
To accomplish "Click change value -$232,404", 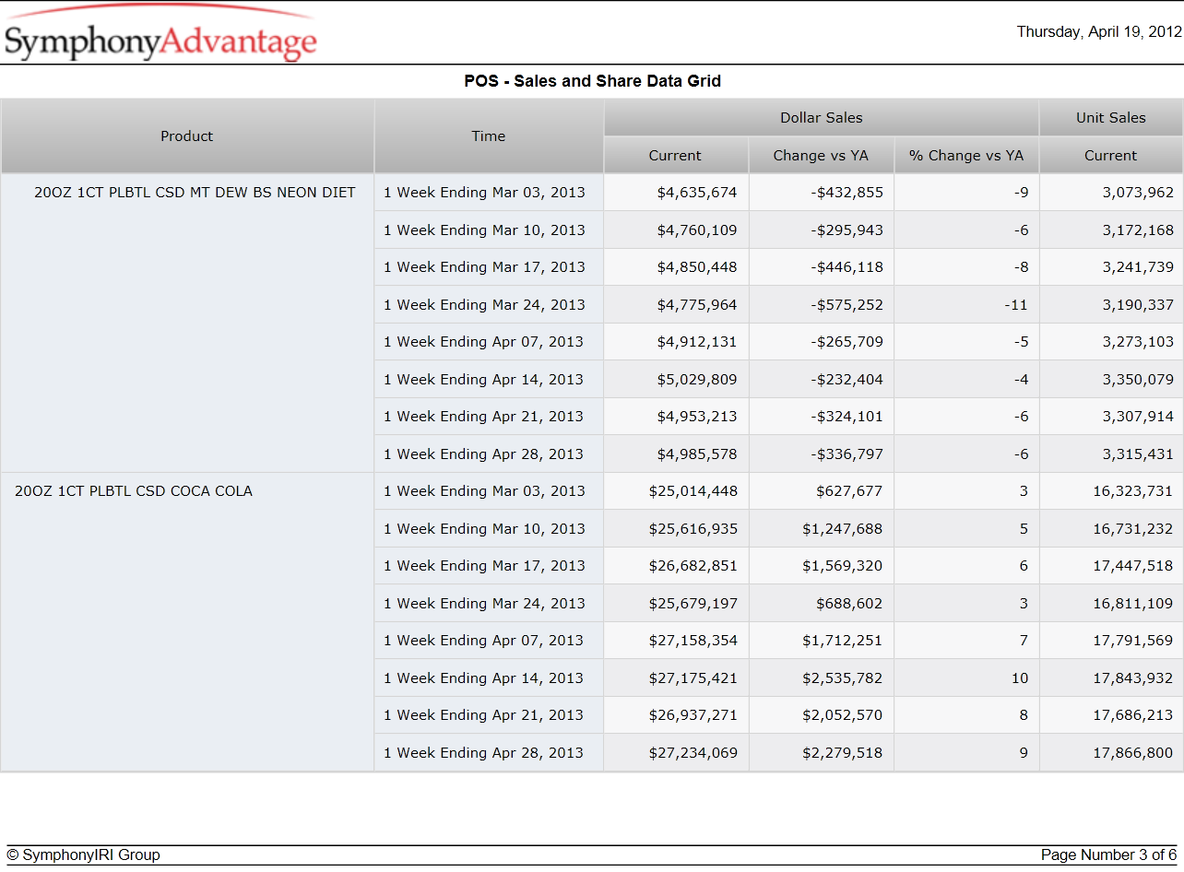I will [x=847, y=380].
